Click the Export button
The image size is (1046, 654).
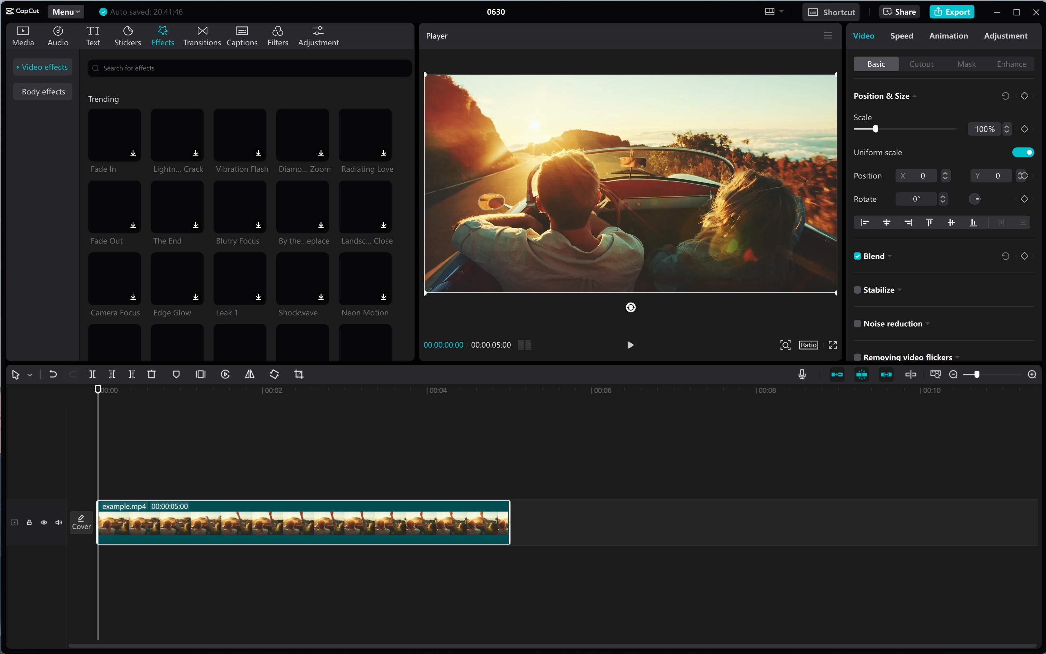[952, 12]
